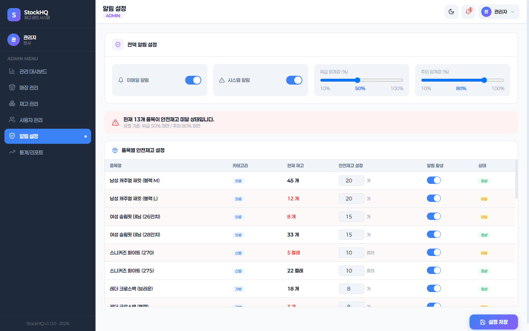Toggle alert for 레더 크로스백 (브라운)
The image size is (529, 331).
[x=434, y=288]
